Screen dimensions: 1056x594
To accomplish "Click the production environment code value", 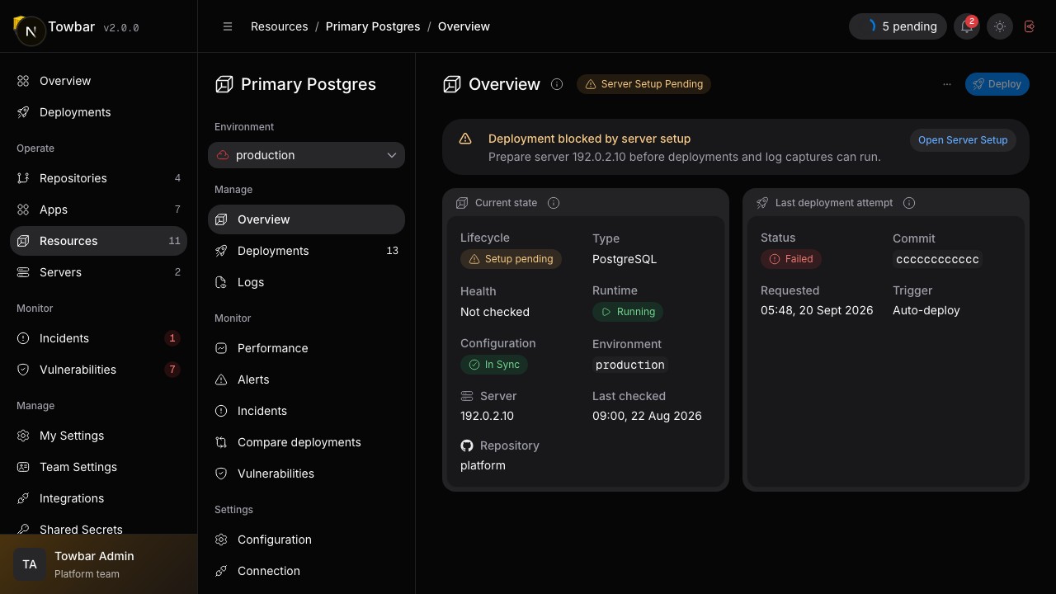I will [630, 365].
